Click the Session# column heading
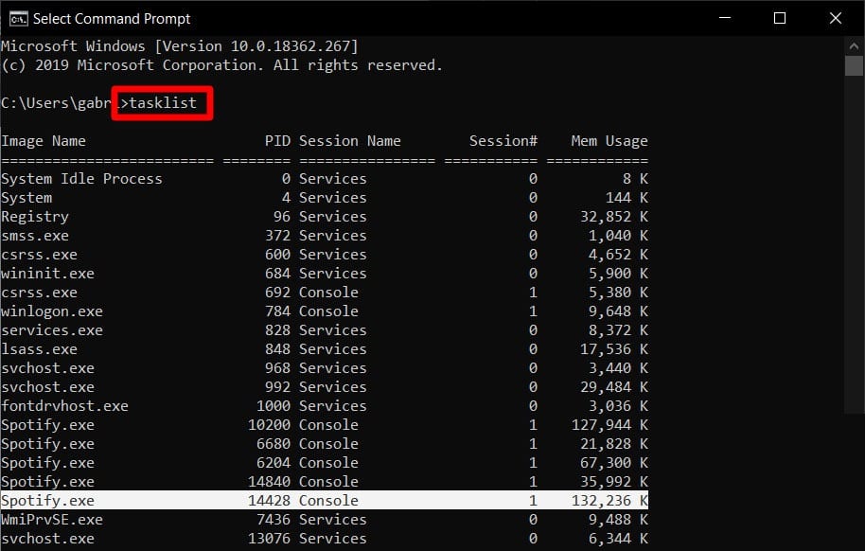 pyautogui.click(x=503, y=140)
